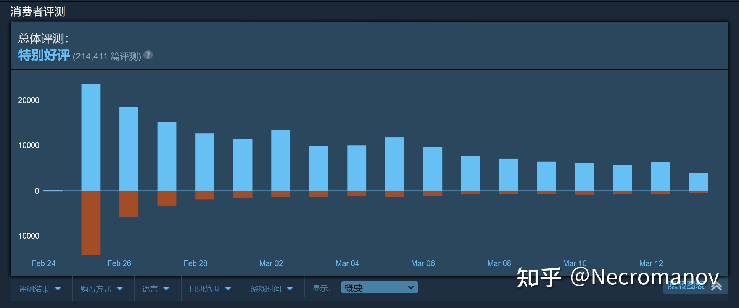Screen dimensions: 739x308
Task: Click the 显示 label
Action: click(322, 289)
